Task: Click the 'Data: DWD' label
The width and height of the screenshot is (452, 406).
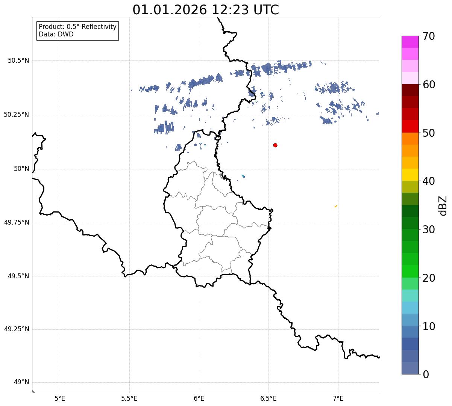Action: click(x=56, y=34)
